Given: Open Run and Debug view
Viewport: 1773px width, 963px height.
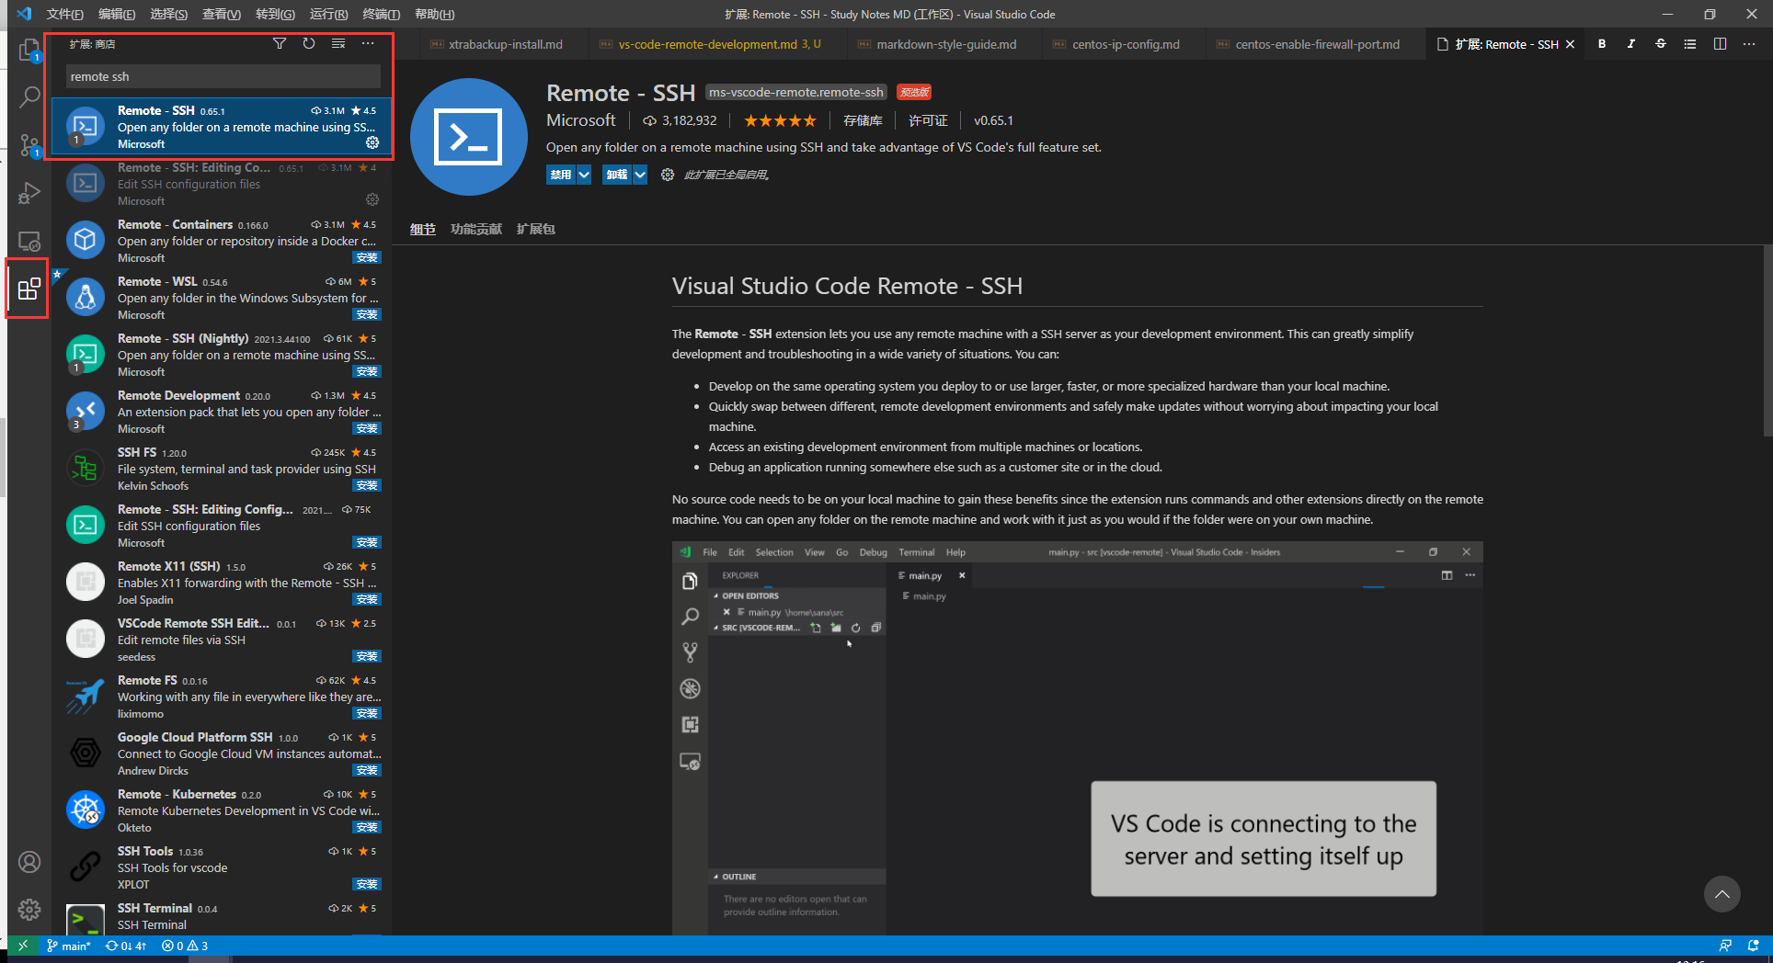Looking at the screenshot, I should point(29,193).
